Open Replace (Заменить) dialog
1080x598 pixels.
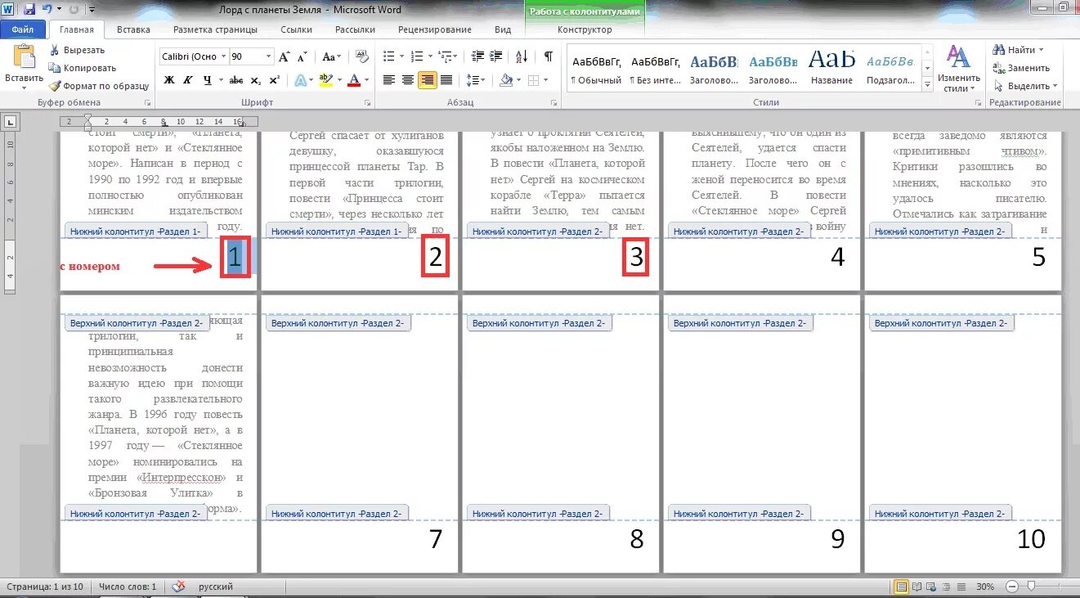tap(1020, 68)
